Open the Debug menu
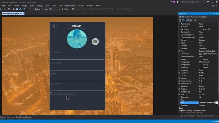This screenshot has width=219, height=123. pyautogui.click(x=39, y=6)
